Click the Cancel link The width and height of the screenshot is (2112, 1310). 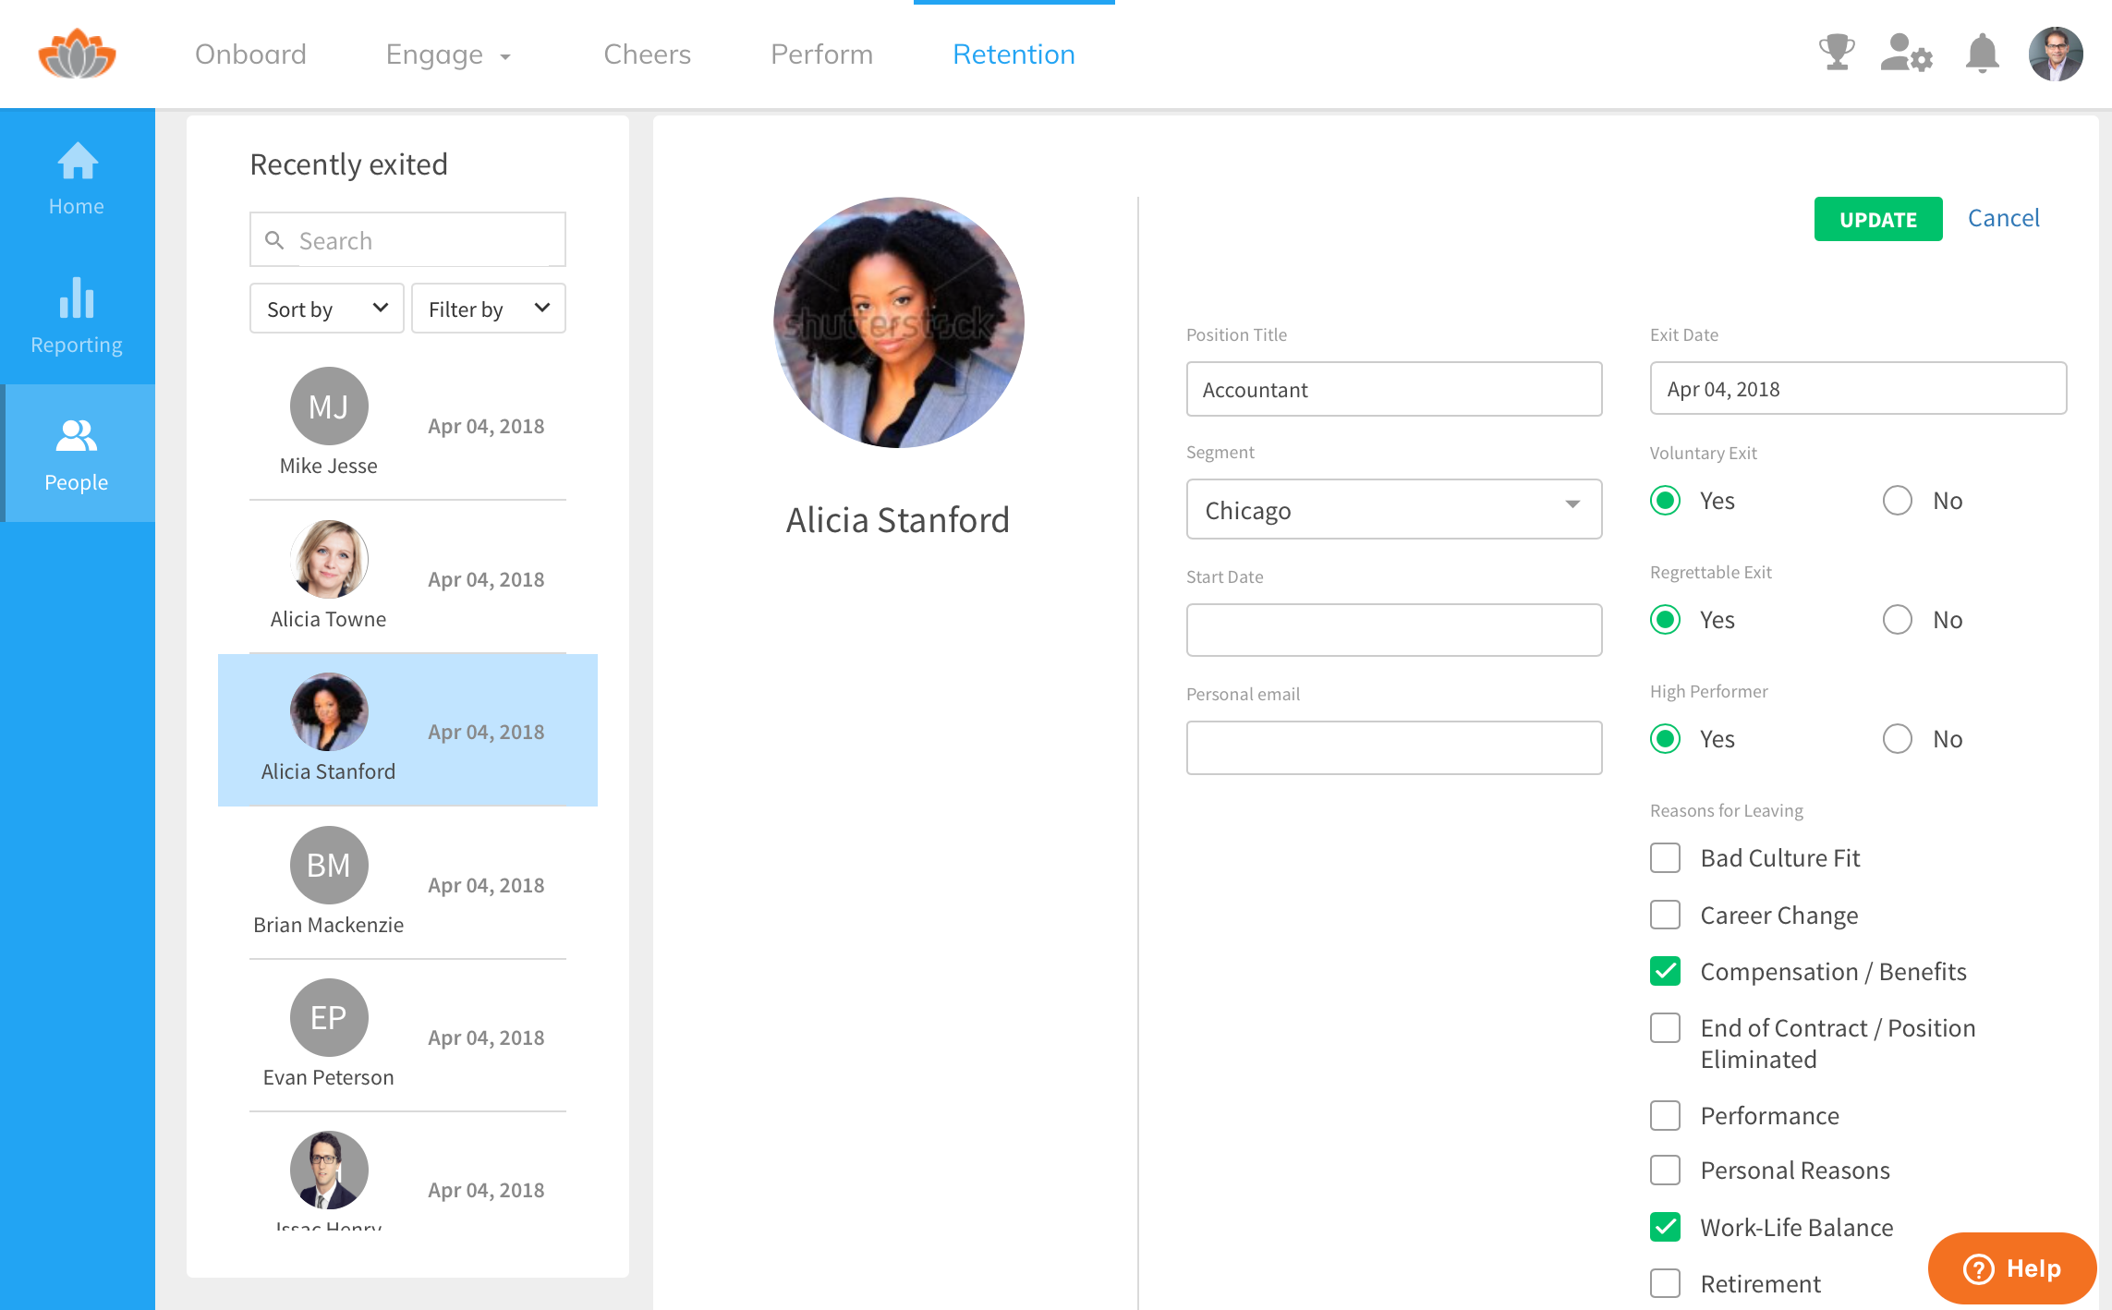click(2003, 218)
